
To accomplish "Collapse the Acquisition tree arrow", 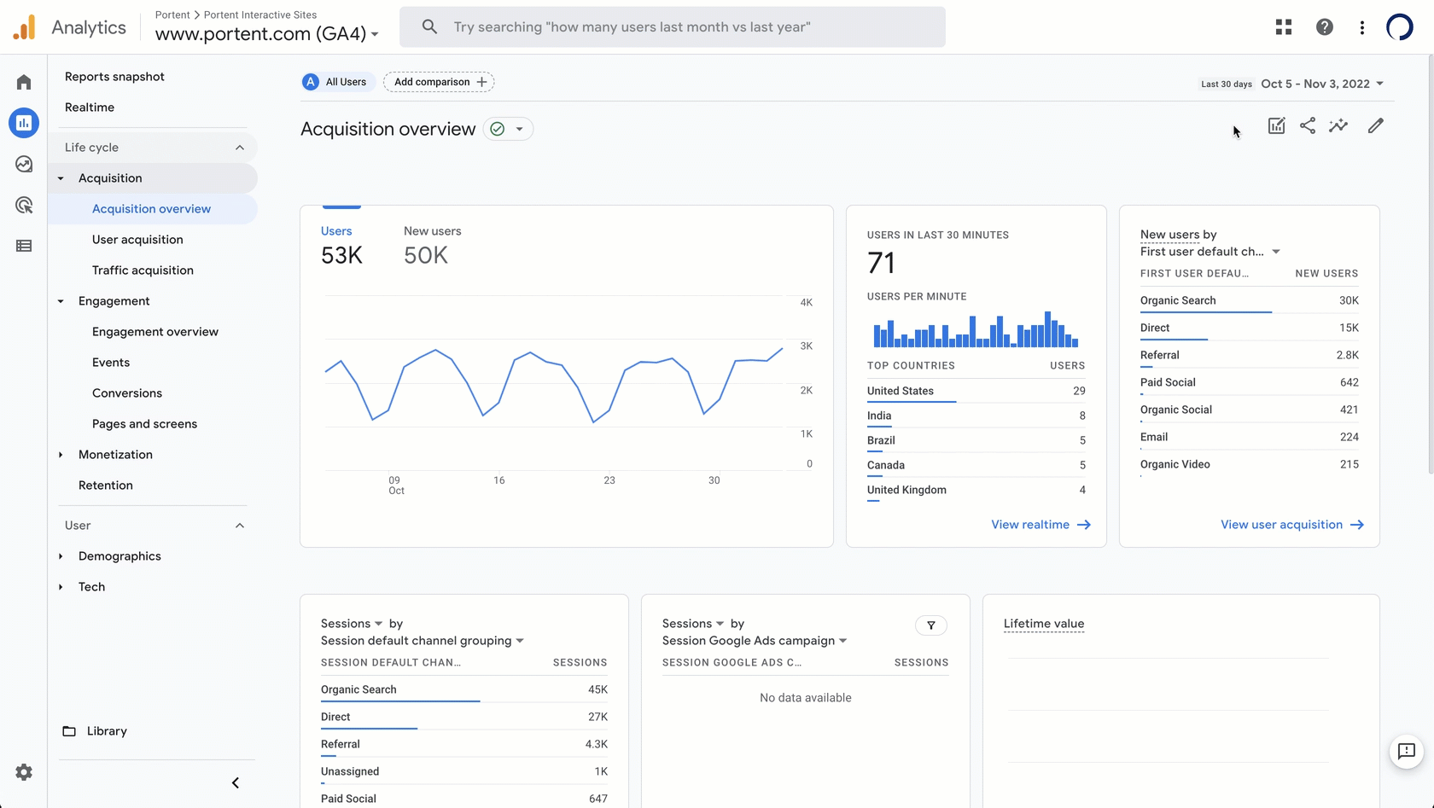I will coord(61,178).
